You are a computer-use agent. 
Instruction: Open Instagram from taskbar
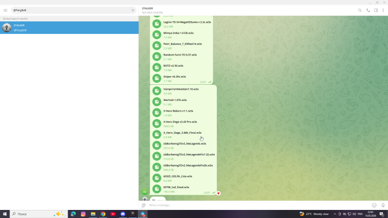(83, 214)
